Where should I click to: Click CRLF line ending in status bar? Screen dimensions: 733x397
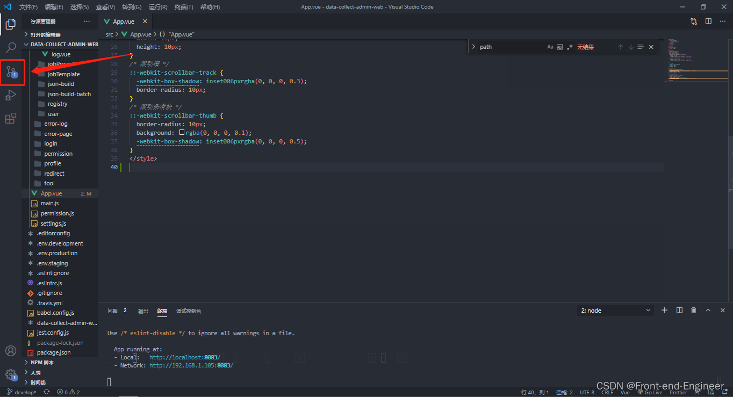tap(607, 392)
